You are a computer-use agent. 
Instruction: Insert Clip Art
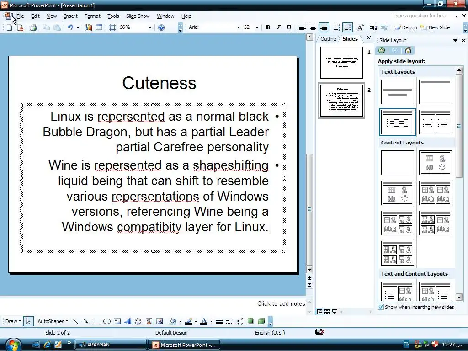click(149, 321)
